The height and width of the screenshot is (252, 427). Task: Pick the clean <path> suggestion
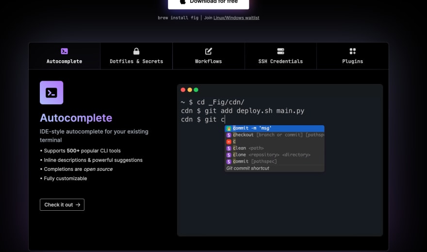pos(275,148)
